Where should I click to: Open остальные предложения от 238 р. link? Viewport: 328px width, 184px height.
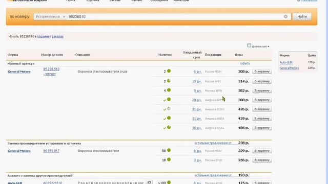coord(213,143)
